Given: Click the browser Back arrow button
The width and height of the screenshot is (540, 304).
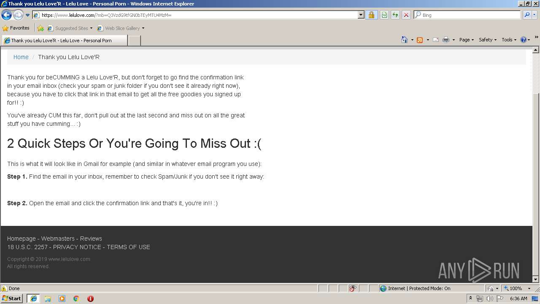Looking at the screenshot, I should coord(7,15).
